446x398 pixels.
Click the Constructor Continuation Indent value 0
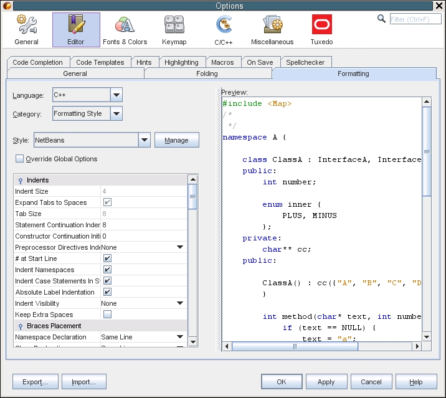144,236
